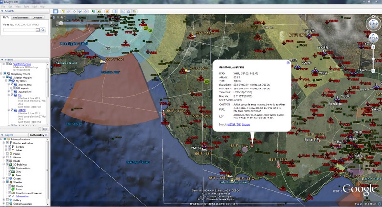Click the move joystick navigation control
This screenshot has width=382, height=207.
tap(373, 39)
